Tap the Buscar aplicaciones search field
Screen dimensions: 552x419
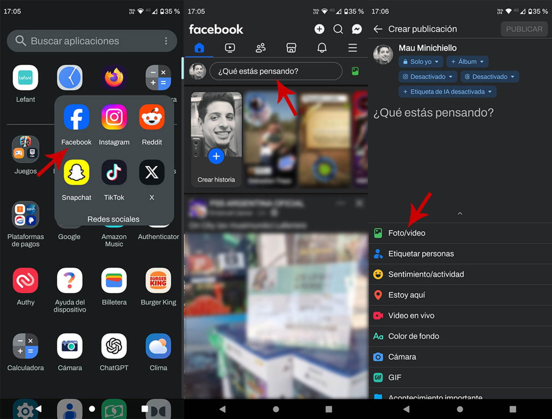(x=92, y=41)
